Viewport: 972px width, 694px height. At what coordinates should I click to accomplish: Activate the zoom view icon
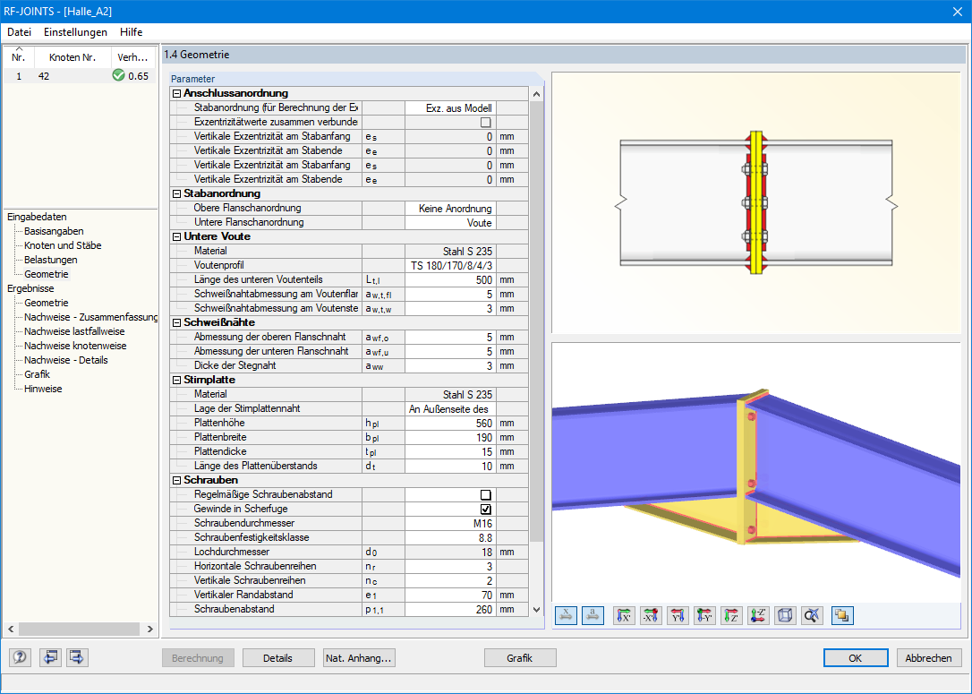point(812,615)
